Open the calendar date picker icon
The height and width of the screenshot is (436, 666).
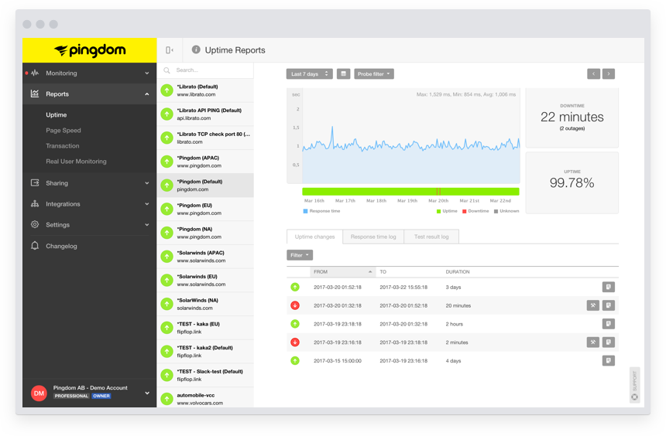click(x=343, y=73)
